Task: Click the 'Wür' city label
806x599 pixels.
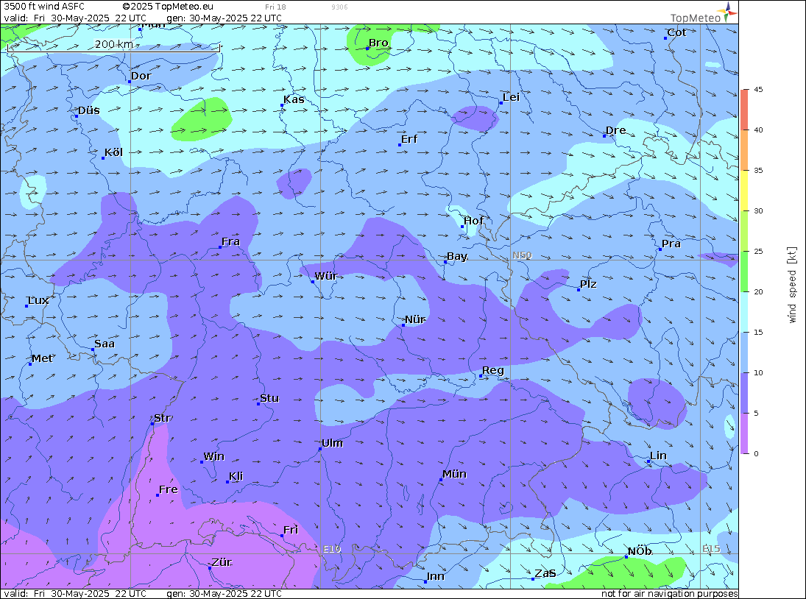Action: 326,276
